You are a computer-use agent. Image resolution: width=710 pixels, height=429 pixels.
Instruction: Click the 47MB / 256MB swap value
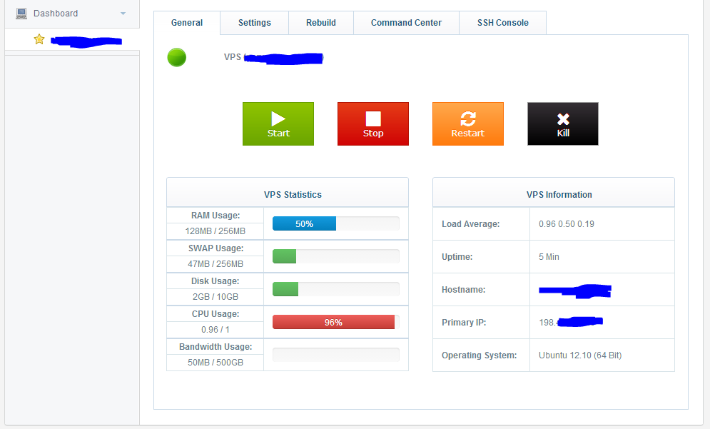click(x=215, y=263)
